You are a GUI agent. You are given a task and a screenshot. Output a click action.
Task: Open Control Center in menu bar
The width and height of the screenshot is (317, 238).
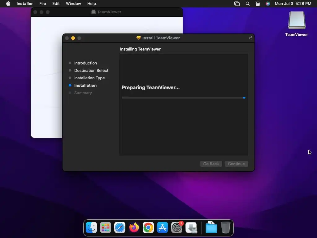(x=258, y=4)
